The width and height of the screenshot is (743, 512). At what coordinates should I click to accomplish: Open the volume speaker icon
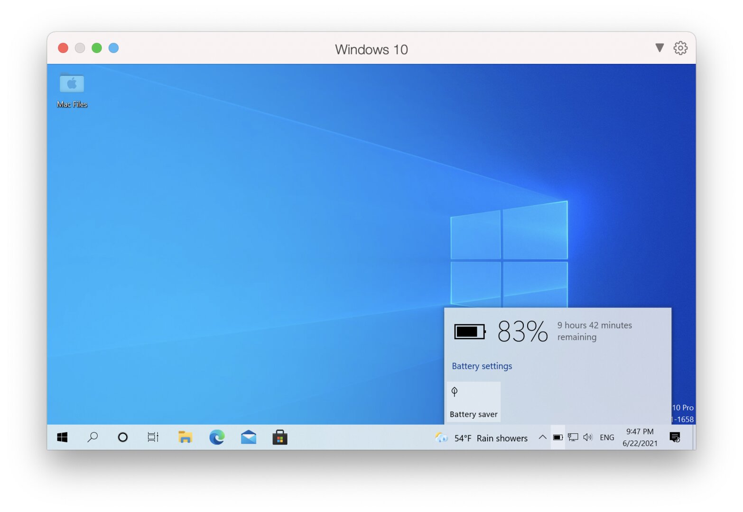tap(588, 437)
